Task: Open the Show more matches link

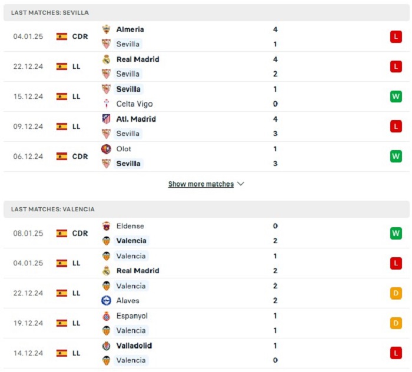Action: (201, 184)
